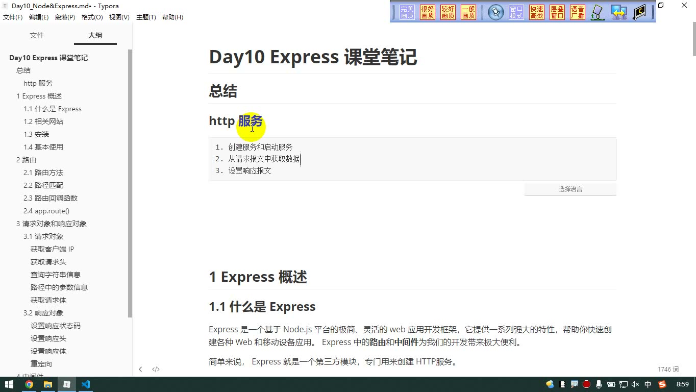696x392 pixels.
Task: Open VS Code from the taskbar
Action: click(x=85, y=384)
